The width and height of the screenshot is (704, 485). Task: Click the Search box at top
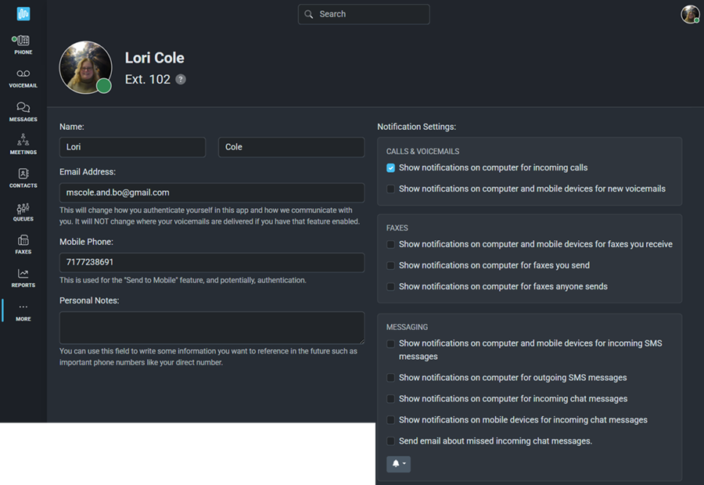(364, 14)
